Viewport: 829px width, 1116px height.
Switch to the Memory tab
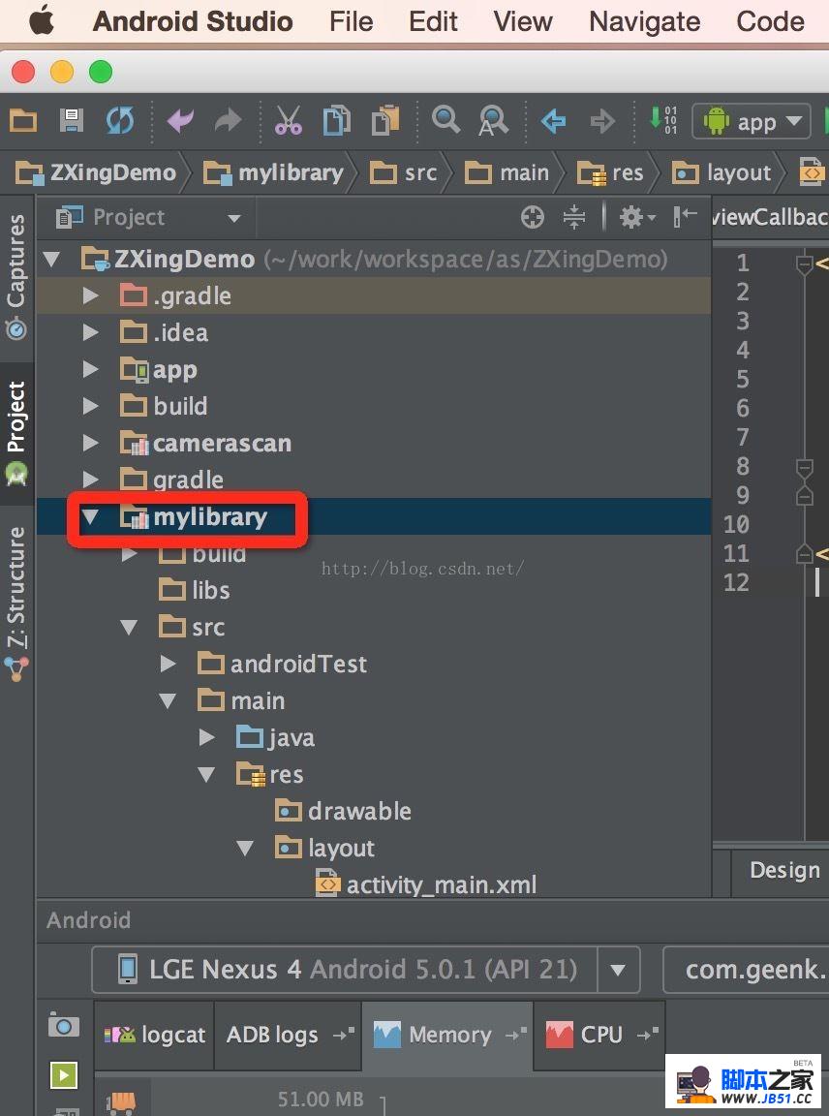[447, 1035]
